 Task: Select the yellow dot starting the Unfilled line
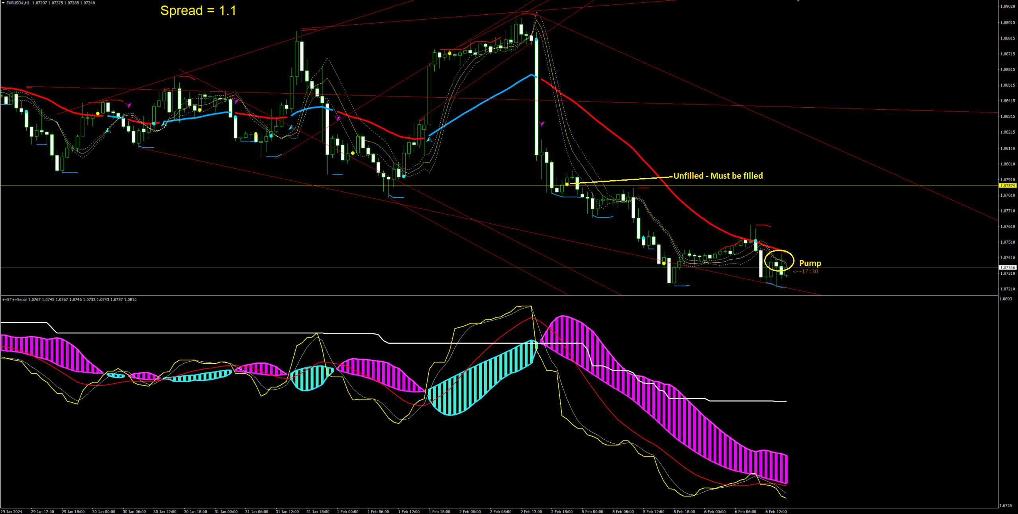[567, 184]
